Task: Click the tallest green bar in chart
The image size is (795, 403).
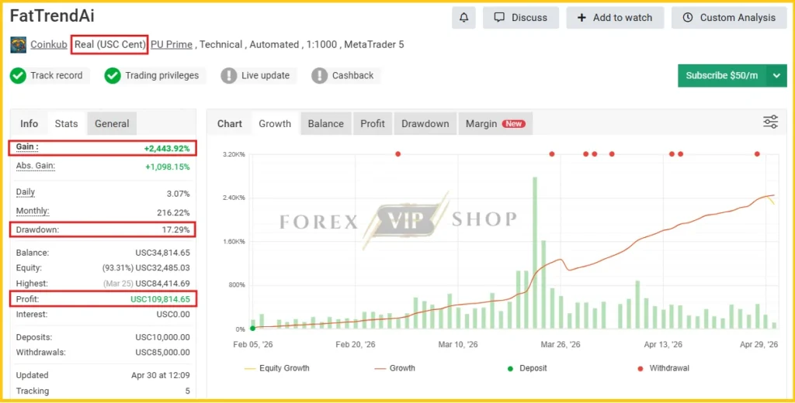Action: pyautogui.click(x=535, y=253)
